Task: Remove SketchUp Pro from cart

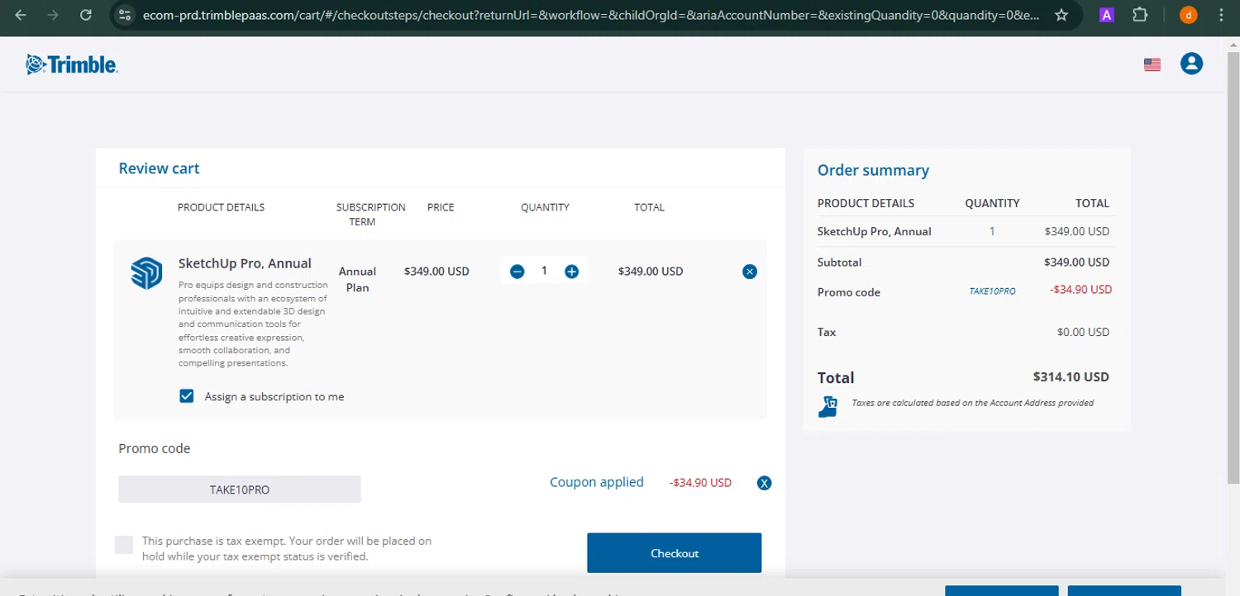Action: (750, 272)
